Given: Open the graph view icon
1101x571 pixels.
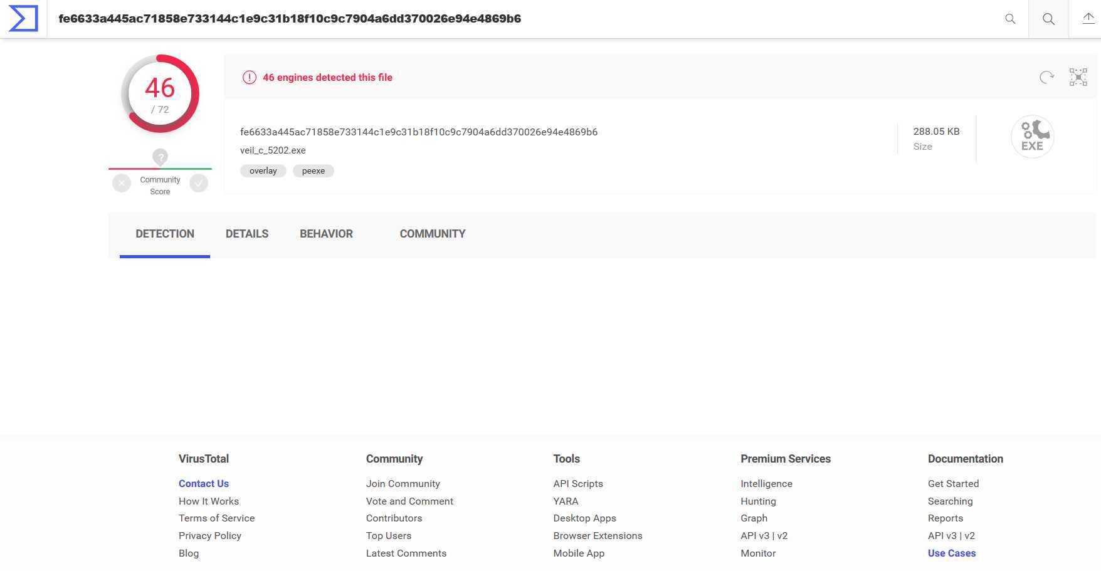Looking at the screenshot, I should [x=1078, y=77].
